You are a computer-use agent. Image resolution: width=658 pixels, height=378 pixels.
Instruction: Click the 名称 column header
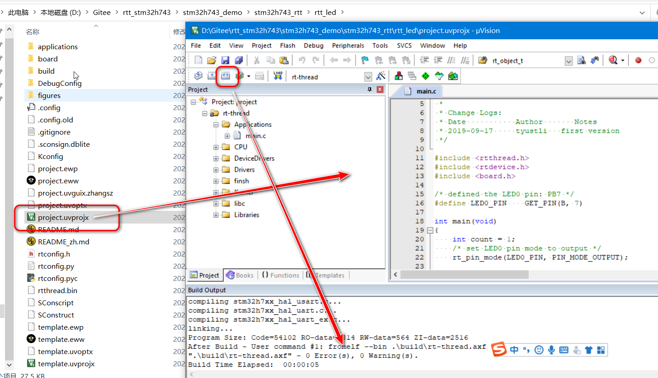pyautogui.click(x=33, y=32)
